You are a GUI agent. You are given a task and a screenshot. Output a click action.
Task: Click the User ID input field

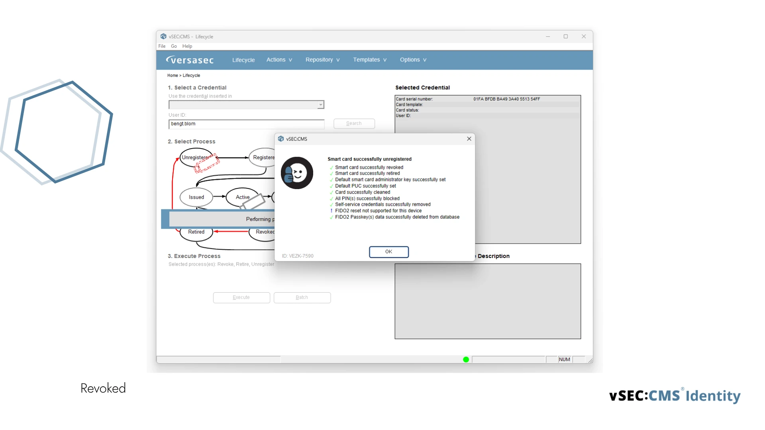(x=246, y=124)
